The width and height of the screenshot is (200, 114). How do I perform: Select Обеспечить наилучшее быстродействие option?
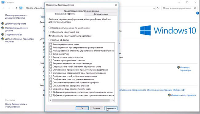click(50, 36)
